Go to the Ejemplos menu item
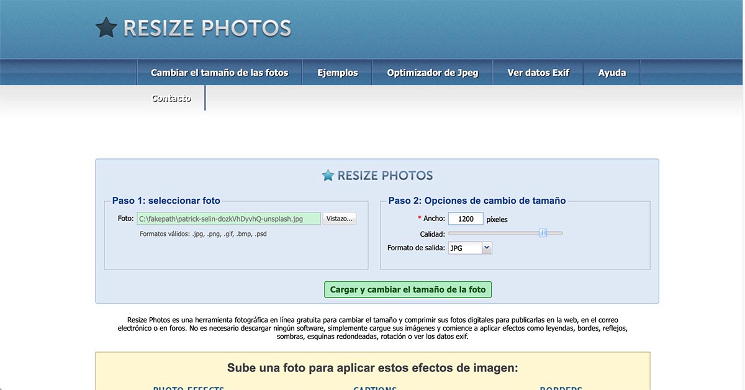 (338, 73)
